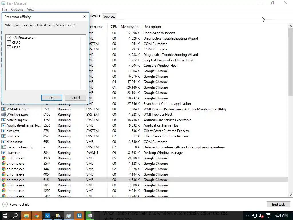Click the taskbar clock showing 6:31 AM
The height and width of the screenshot is (220, 293).
[281, 215]
